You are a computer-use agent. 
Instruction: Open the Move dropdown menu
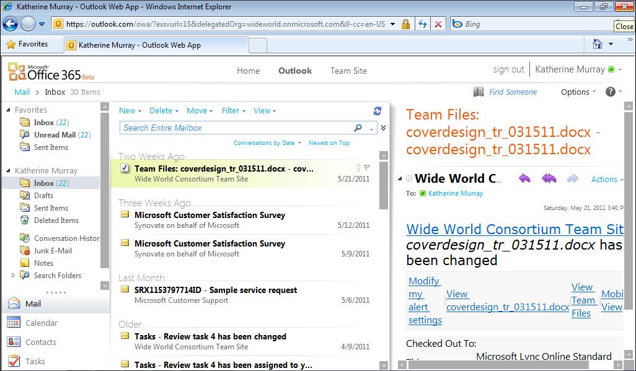click(200, 111)
